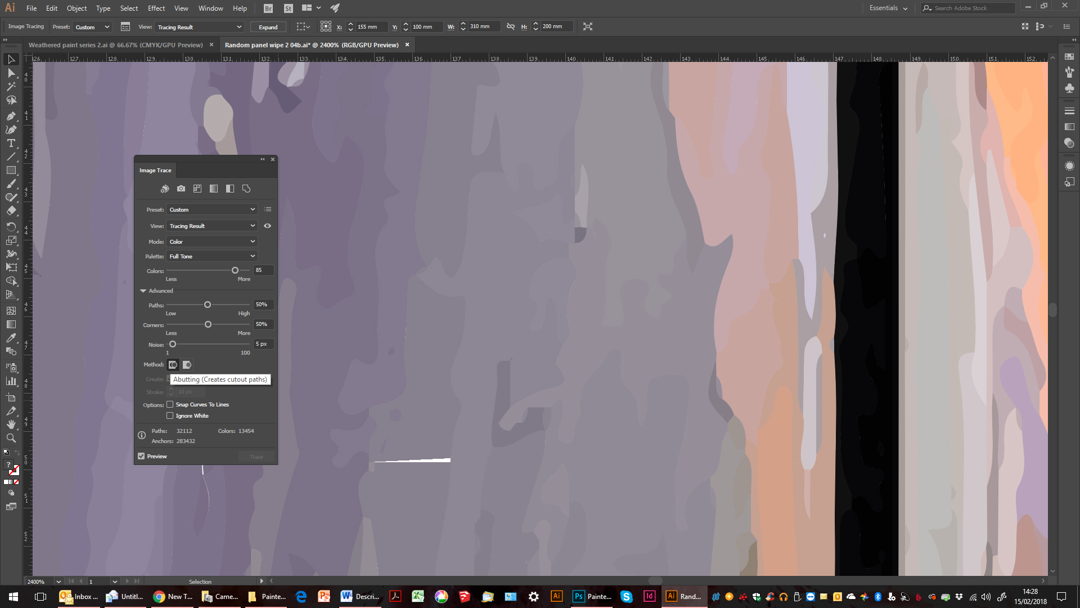The height and width of the screenshot is (608, 1080).
Task: Click the Colors value field 85
Action: [264, 270]
